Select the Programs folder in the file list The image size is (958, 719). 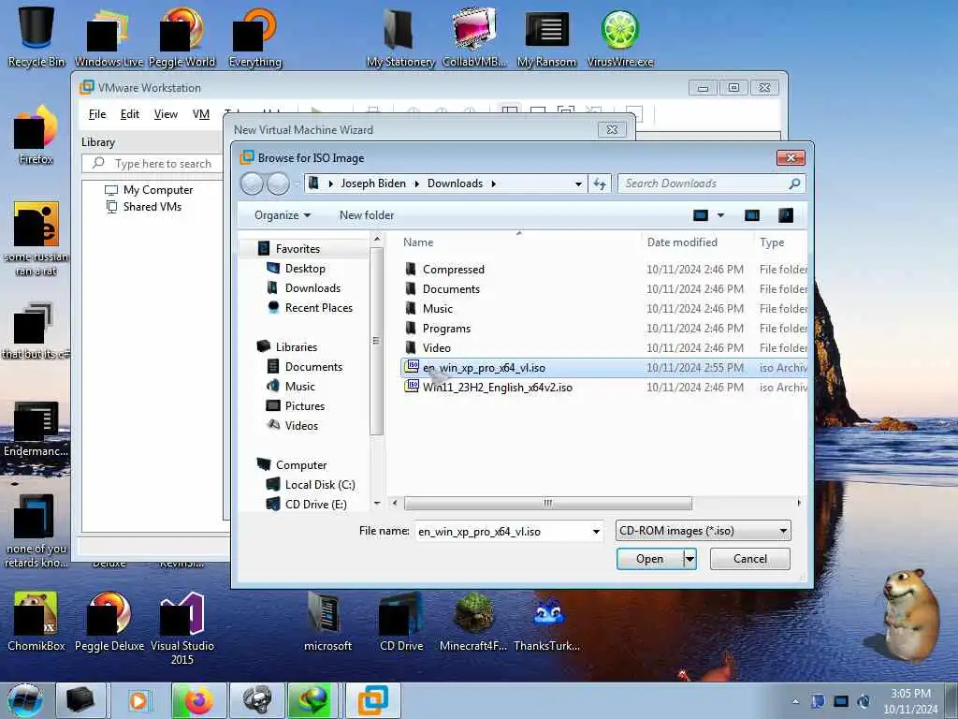coord(603,329)
